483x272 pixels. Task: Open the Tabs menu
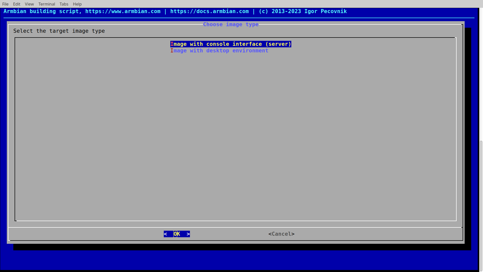click(64, 4)
